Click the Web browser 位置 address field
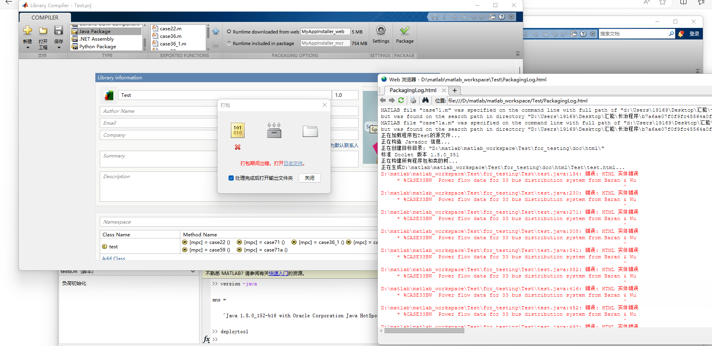The image size is (712, 346). click(579, 101)
